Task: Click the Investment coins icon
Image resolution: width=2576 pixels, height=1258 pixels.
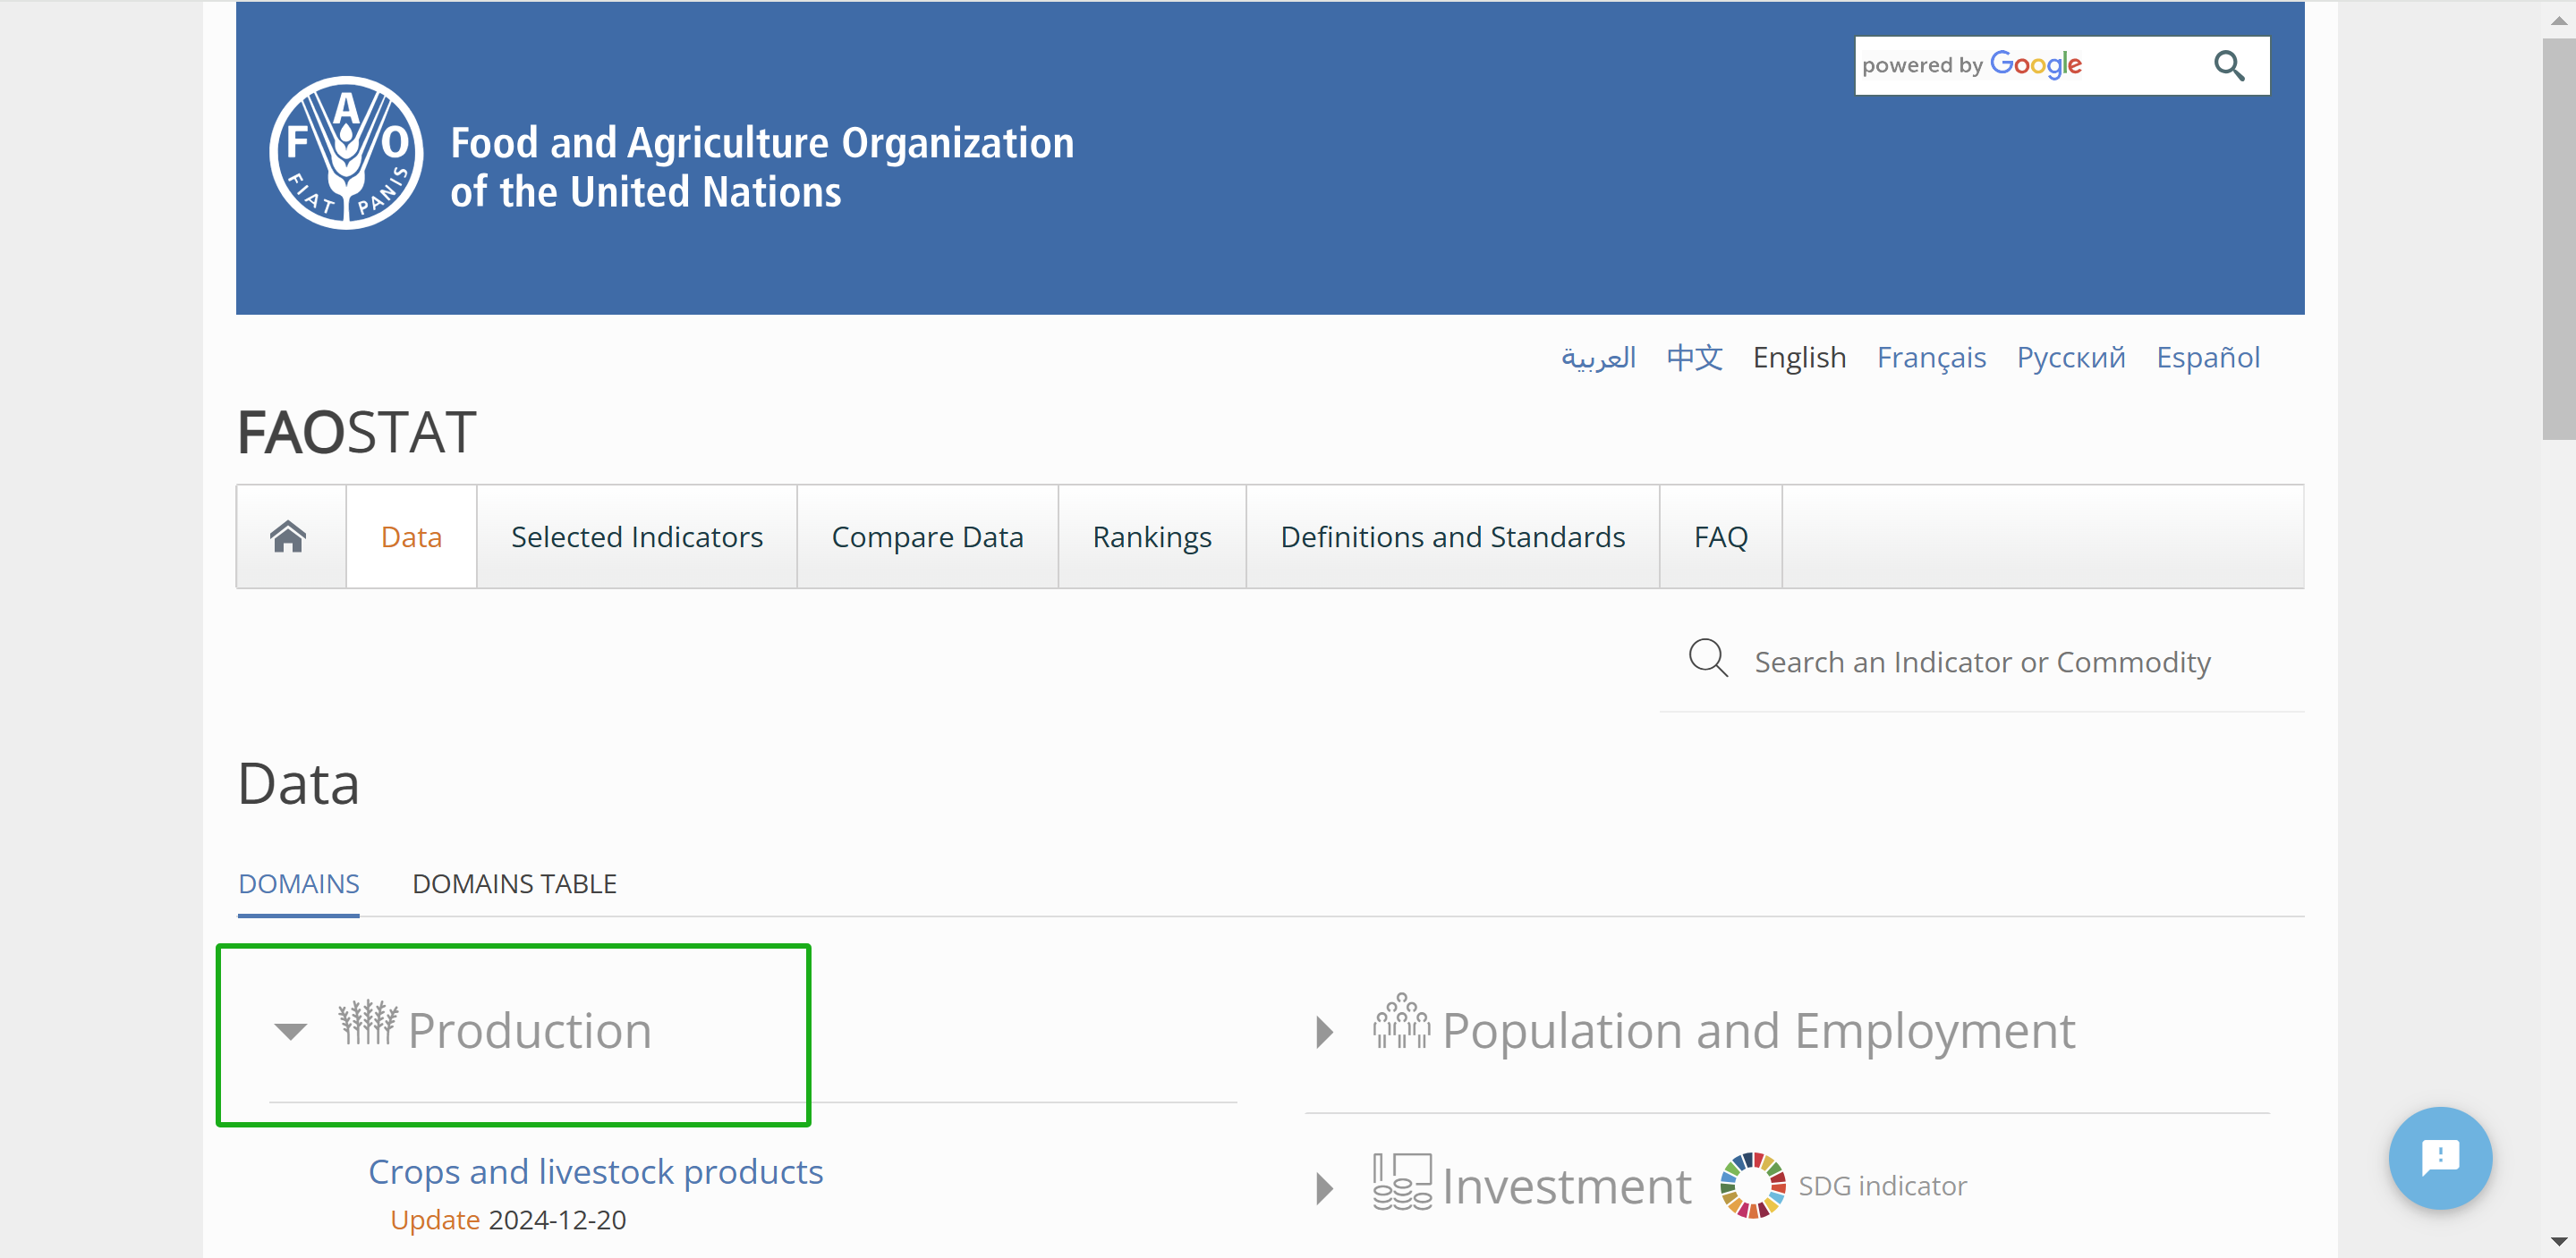Action: 1401,1181
